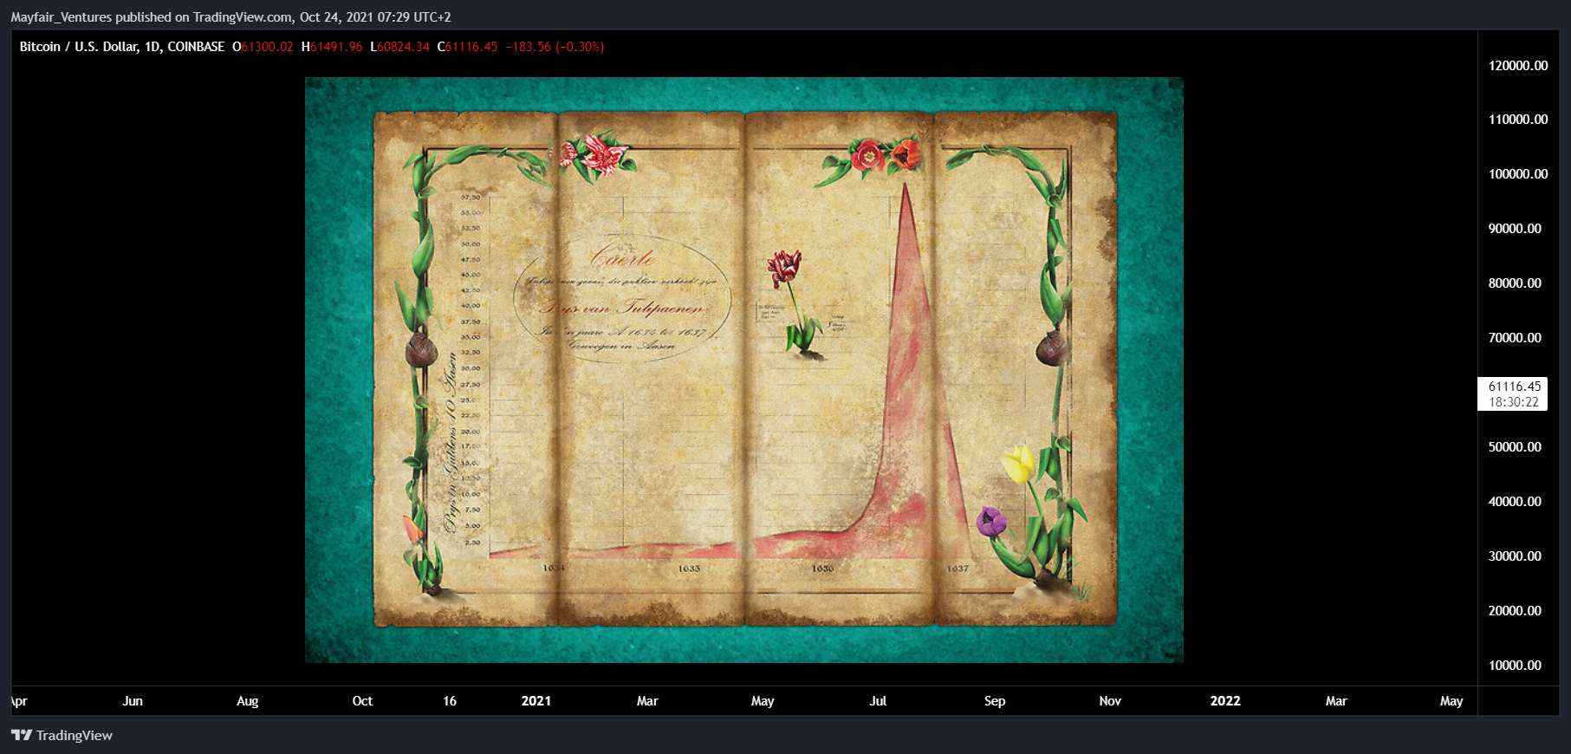
Task: Click the 80000.00 price axis label
Action: pos(1515,283)
